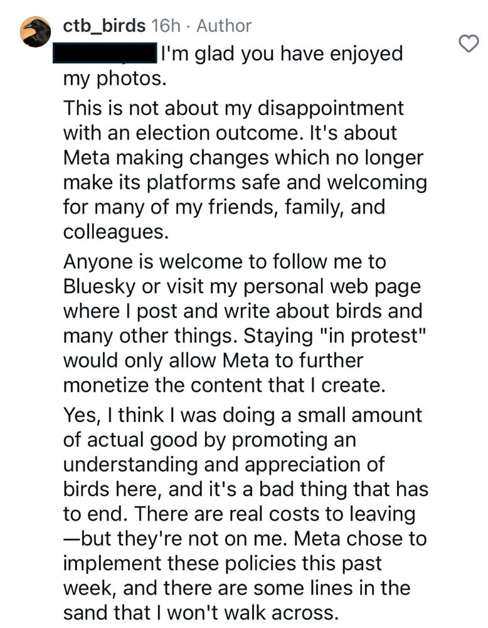The height and width of the screenshot is (628, 488).
Task: Visit the ctb_birds username profile link
Action: 104,26
